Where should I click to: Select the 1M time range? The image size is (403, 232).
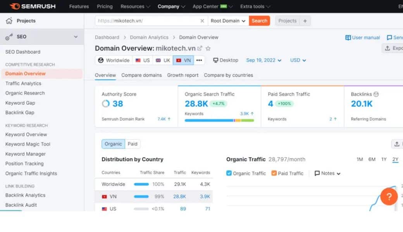[360, 159]
